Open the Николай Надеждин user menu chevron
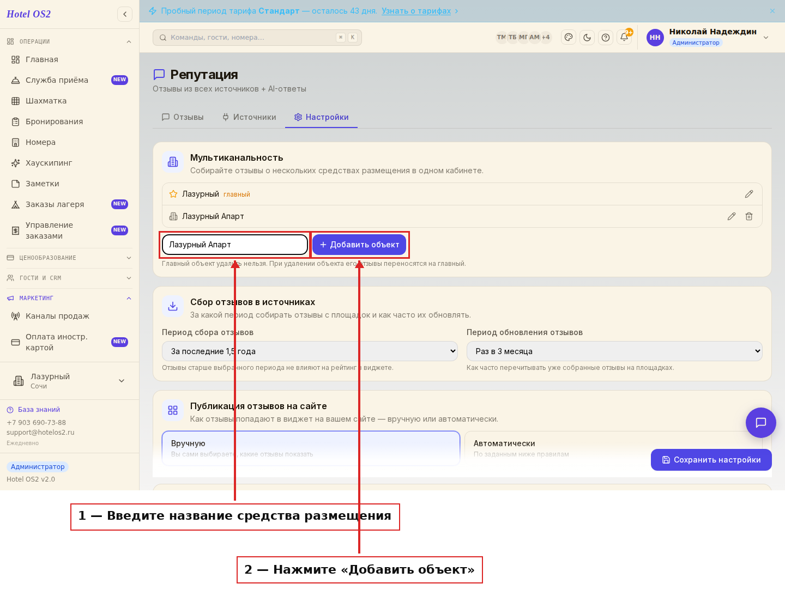The image size is (785, 596). (x=766, y=38)
